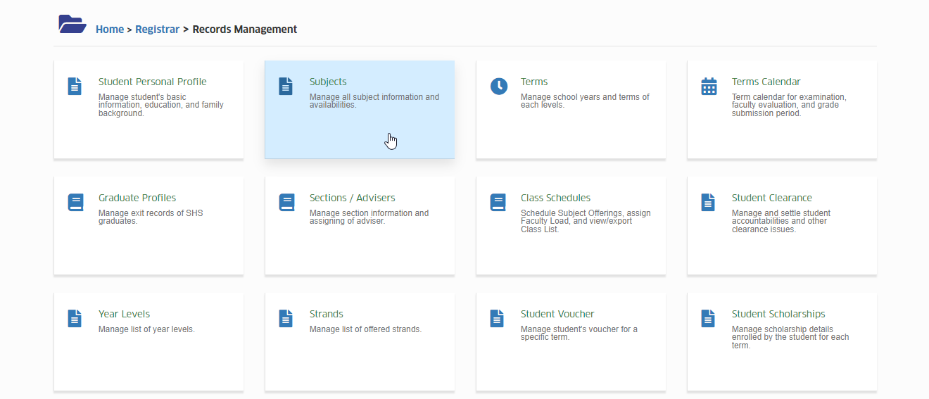The width and height of the screenshot is (929, 399).
Task: Click the Class Schedules book icon
Action: pos(498,202)
